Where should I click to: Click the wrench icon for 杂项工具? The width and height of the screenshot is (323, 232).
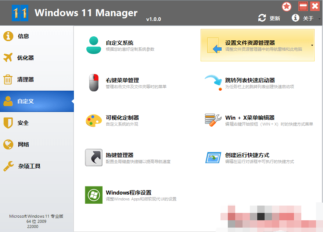pos(8,166)
